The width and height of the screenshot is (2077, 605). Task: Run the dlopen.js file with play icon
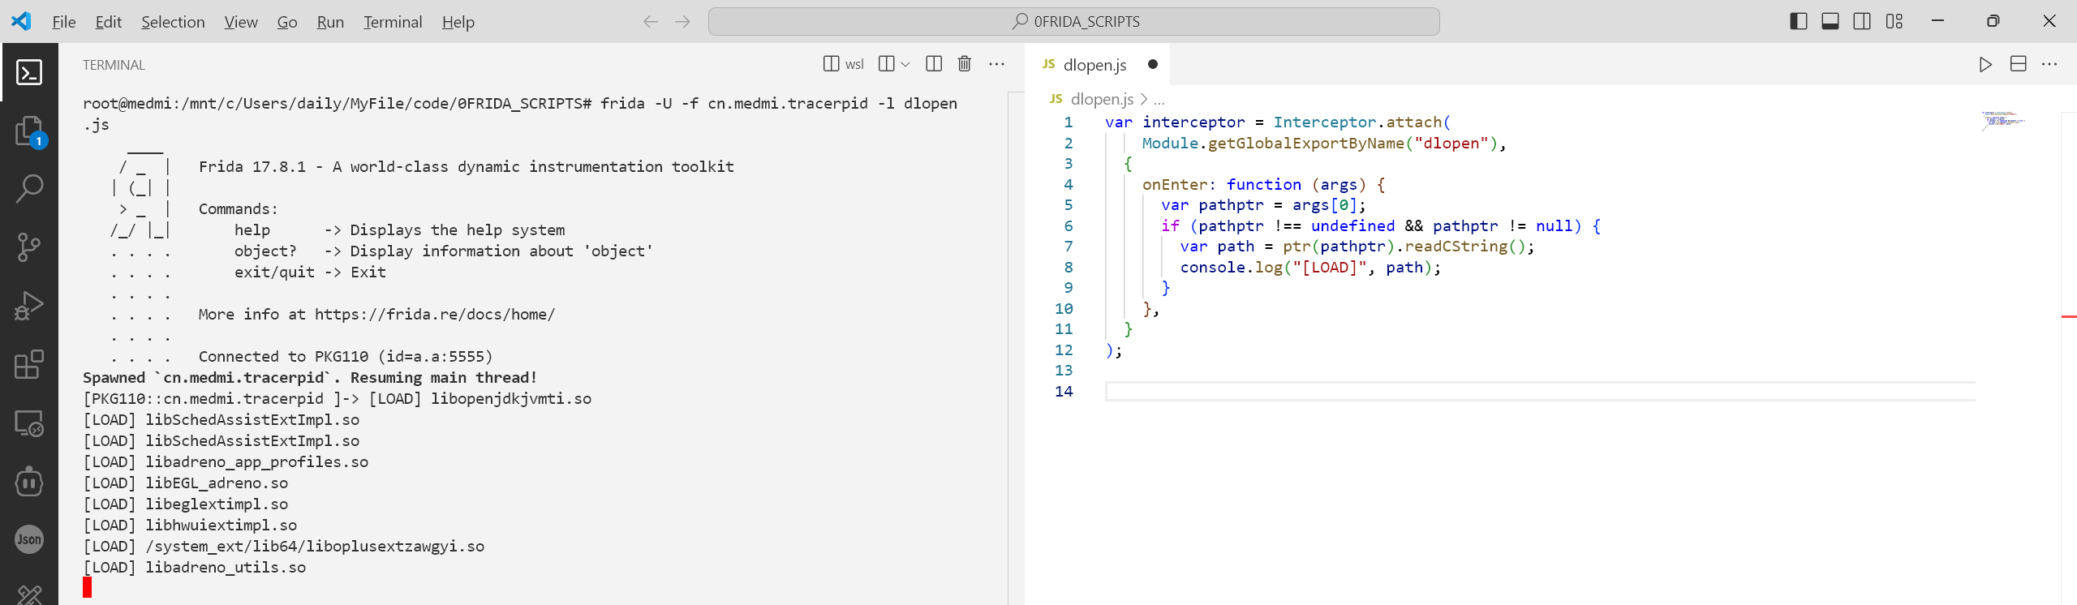click(x=1985, y=65)
